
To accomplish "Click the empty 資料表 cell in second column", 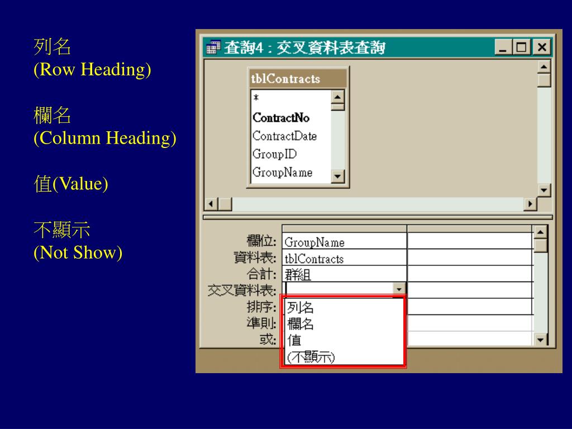I will coord(470,258).
